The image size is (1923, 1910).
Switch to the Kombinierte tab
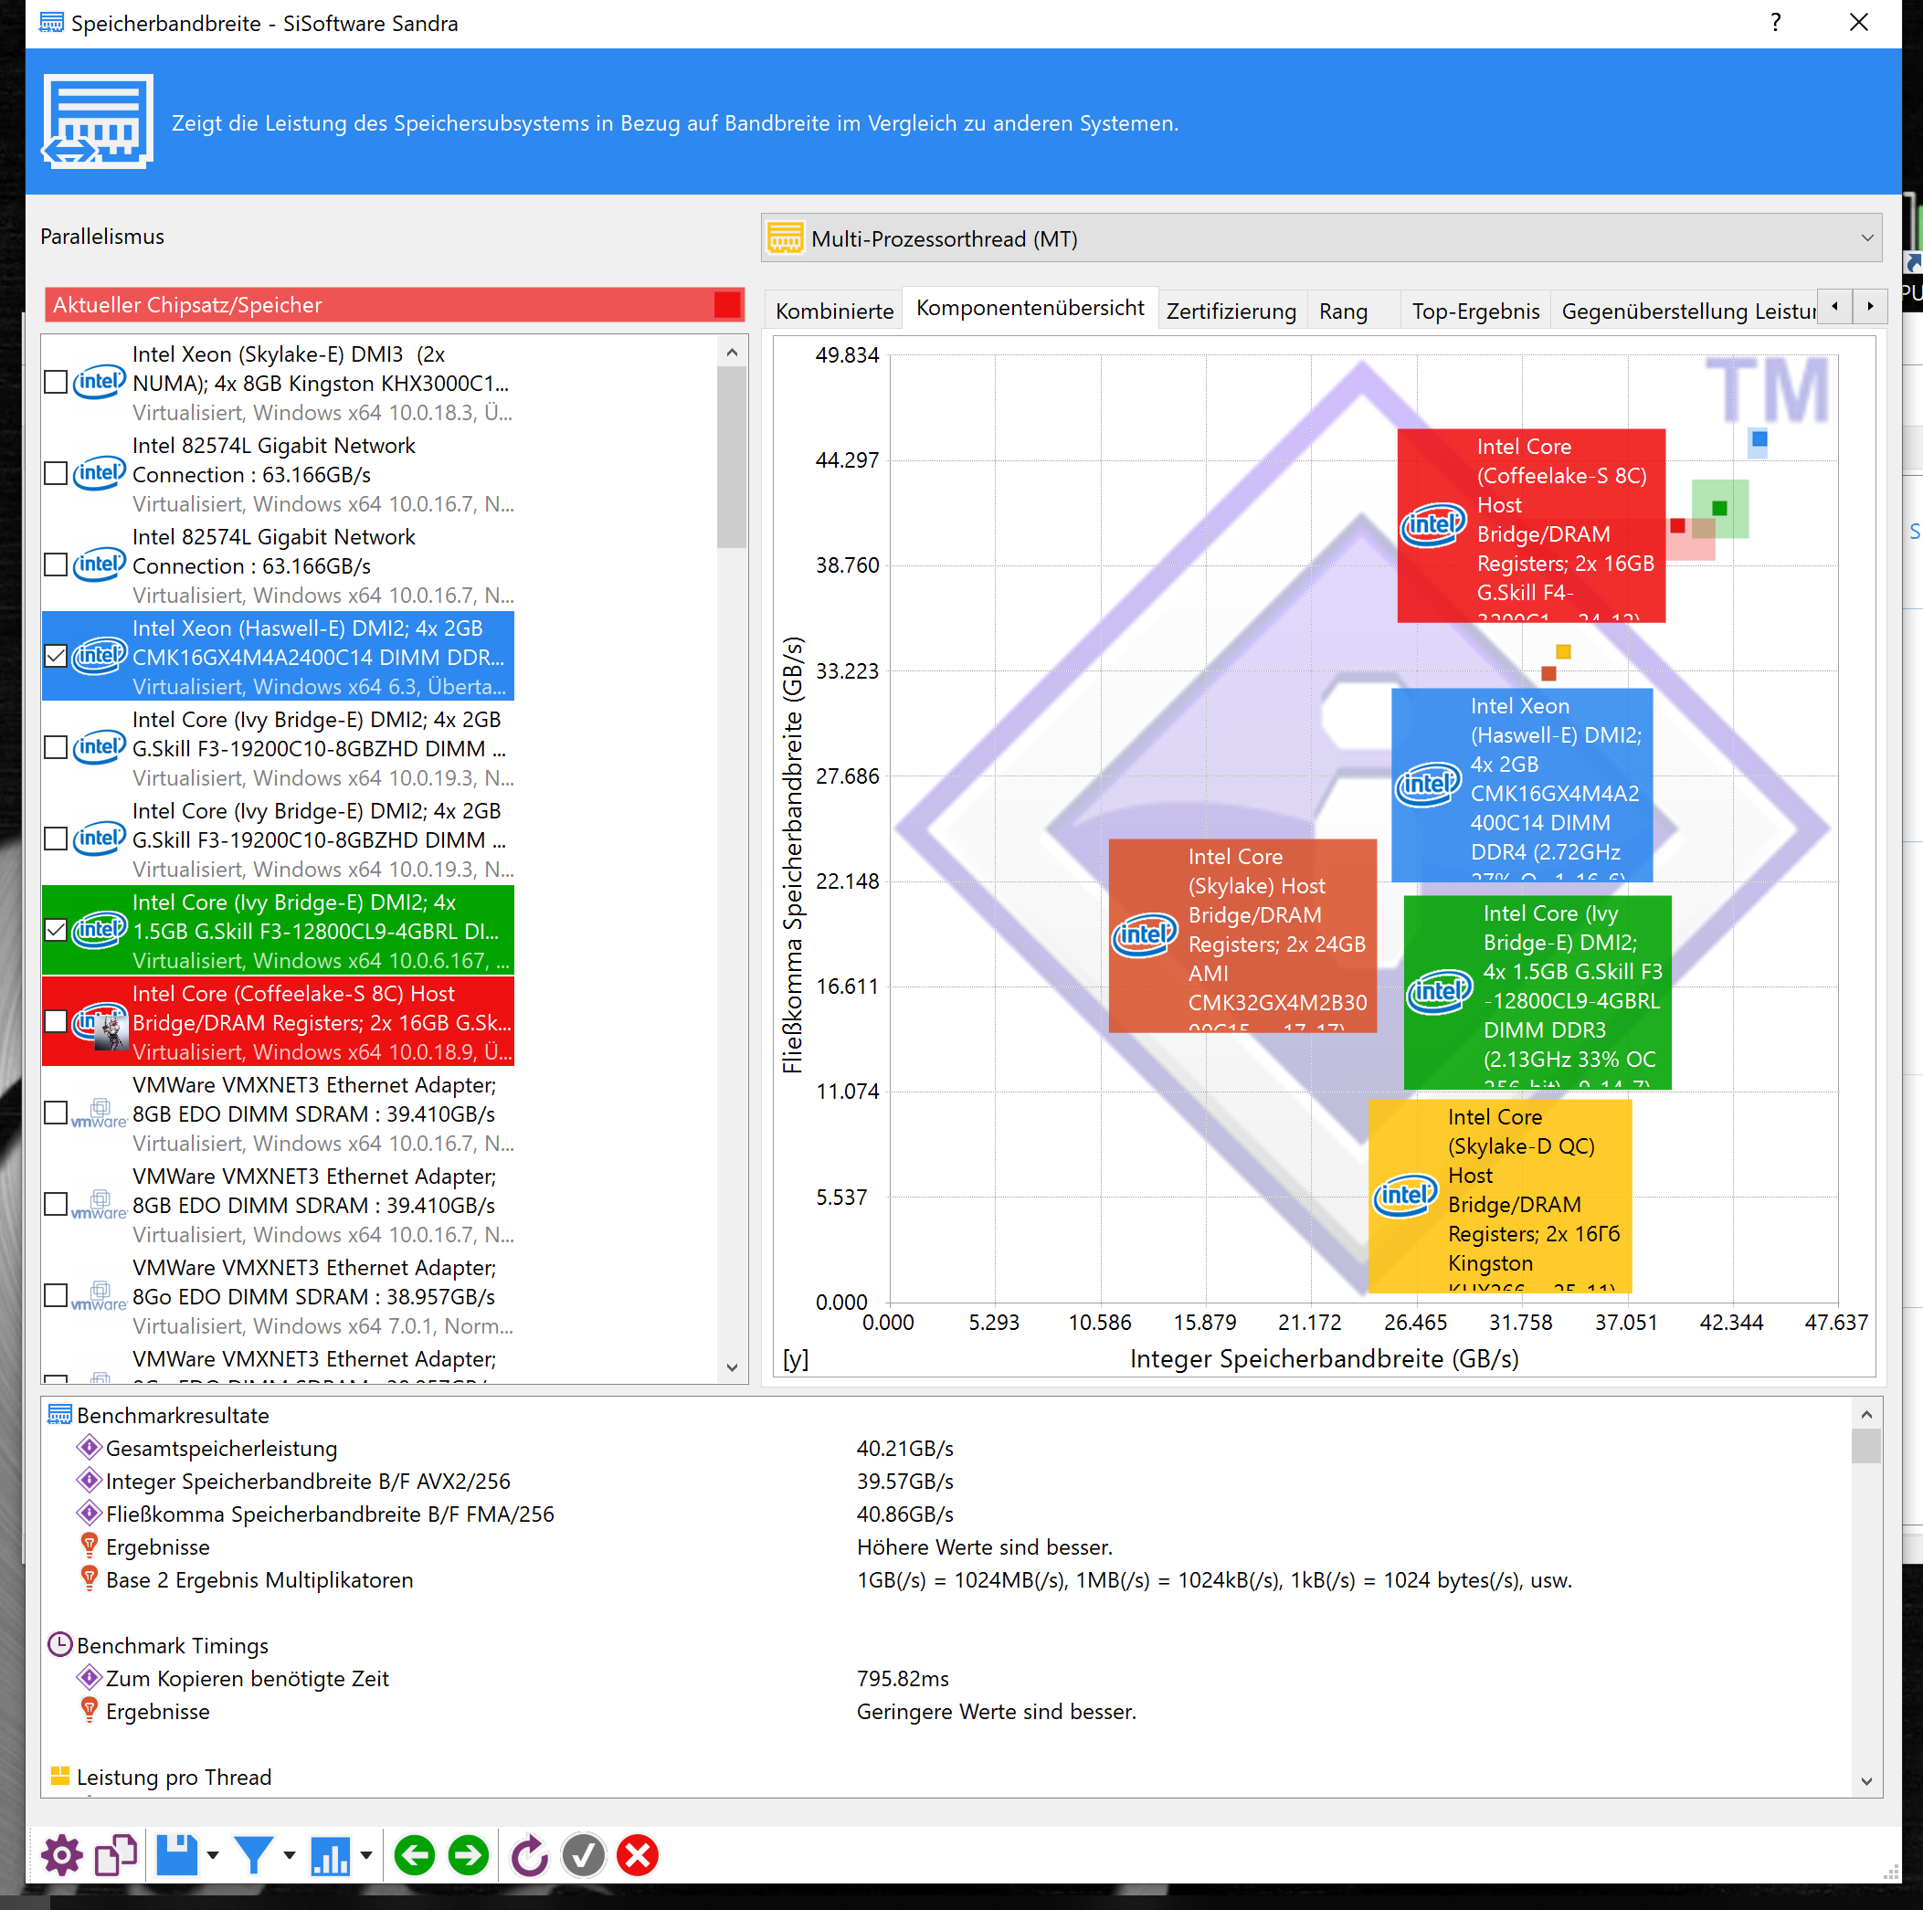point(834,311)
